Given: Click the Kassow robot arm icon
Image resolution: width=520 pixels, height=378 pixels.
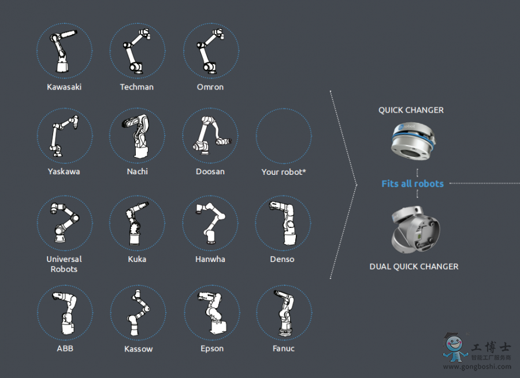Looking at the screenshot, I should [x=138, y=312].
